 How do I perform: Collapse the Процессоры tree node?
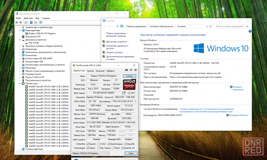pyautogui.click(x=20, y=83)
